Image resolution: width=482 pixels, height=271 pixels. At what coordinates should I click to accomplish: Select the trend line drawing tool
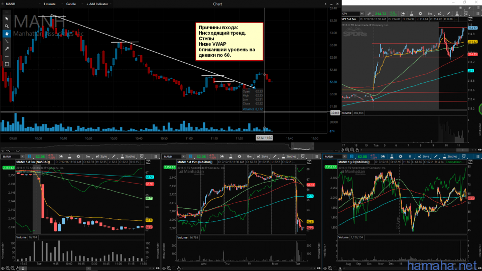pyautogui.click(x=7, y=41)
